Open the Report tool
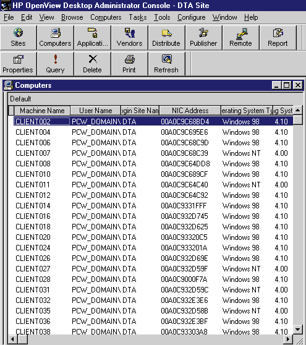306x345 pixels. (x=278, y=38)
